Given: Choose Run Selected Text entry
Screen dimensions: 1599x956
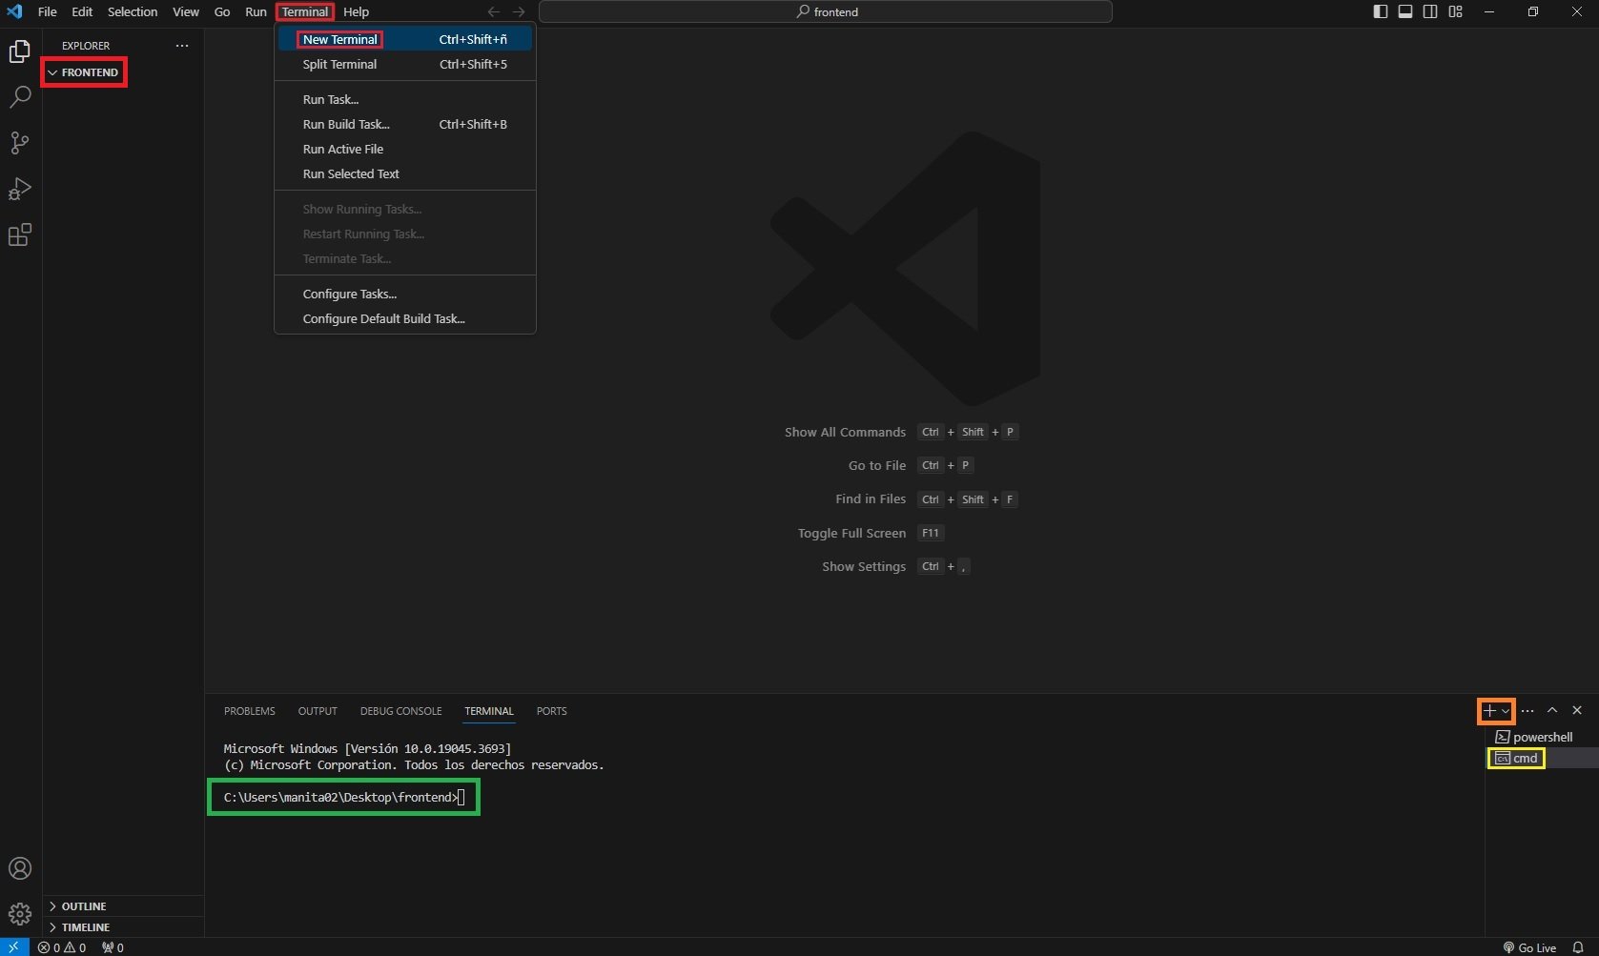Looking at the screenshot, I should tap(405, 173).
